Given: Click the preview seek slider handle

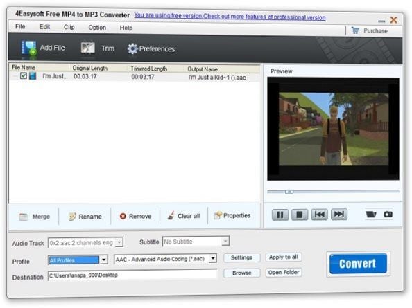Looking at the screenshot, I should [289, 192].
